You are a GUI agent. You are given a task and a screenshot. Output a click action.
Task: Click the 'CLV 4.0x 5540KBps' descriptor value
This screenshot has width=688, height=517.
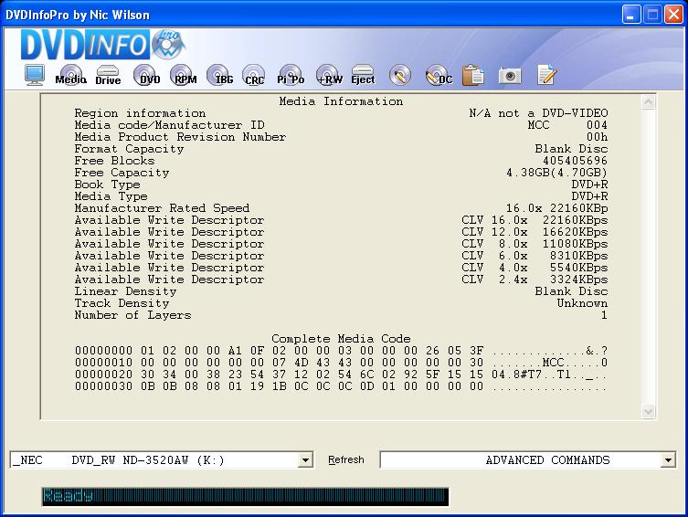(535, 267)
